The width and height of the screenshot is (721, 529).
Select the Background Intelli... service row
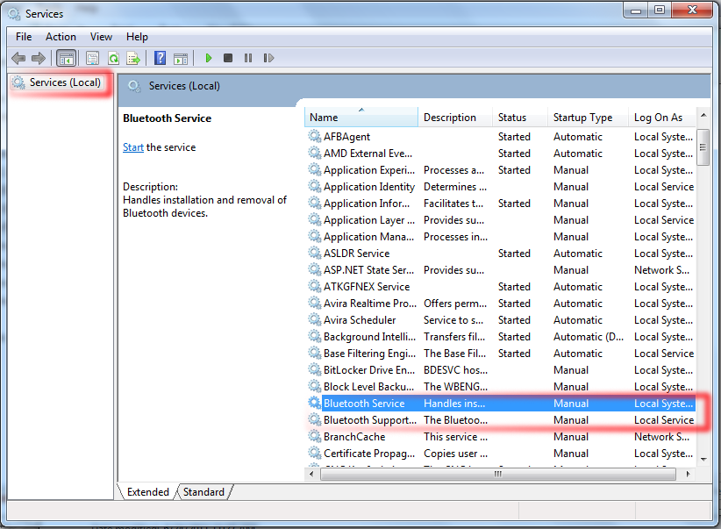500,336
